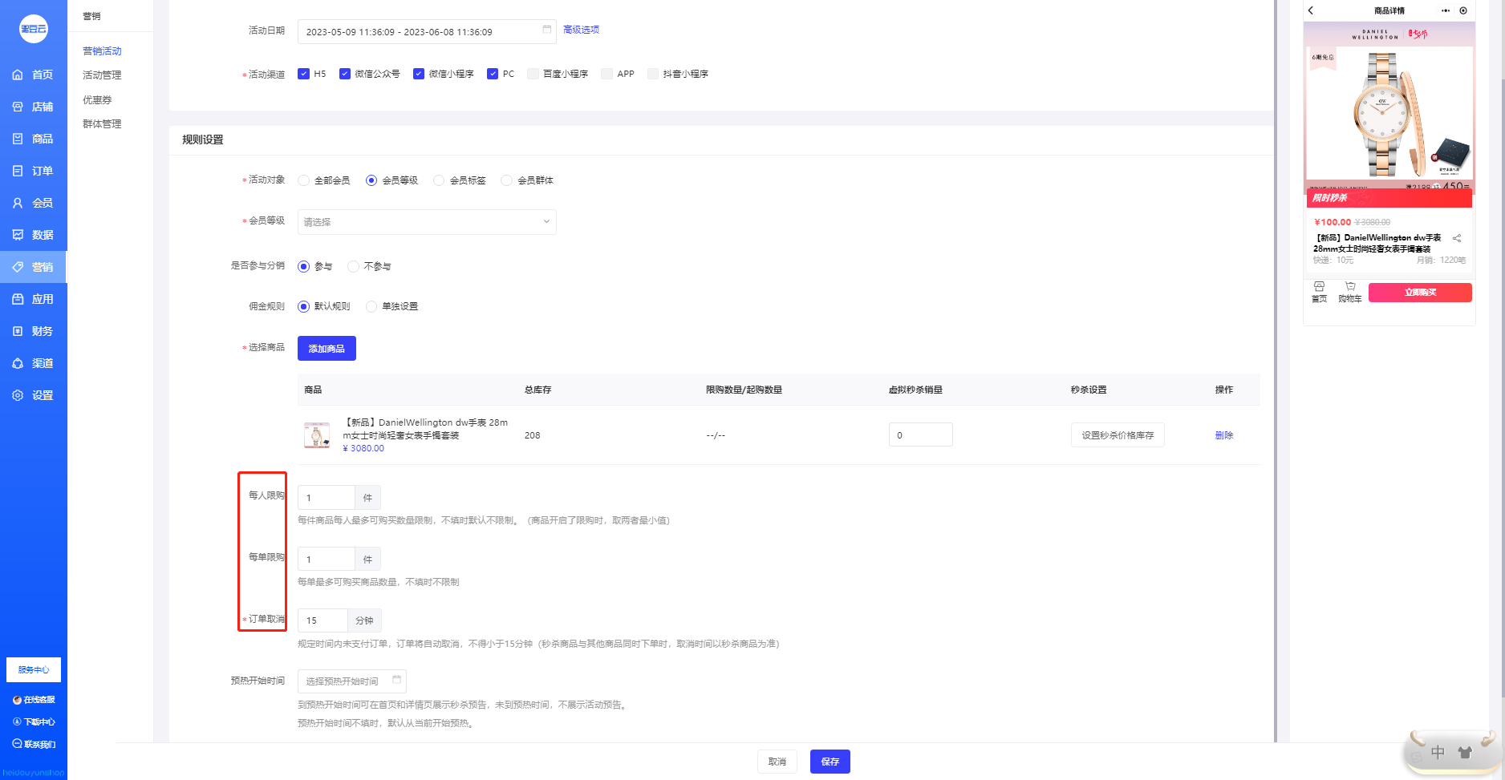1505x780 pixels.
Task: Click 每人限购 quantity input
Action: tap(327, 498)
